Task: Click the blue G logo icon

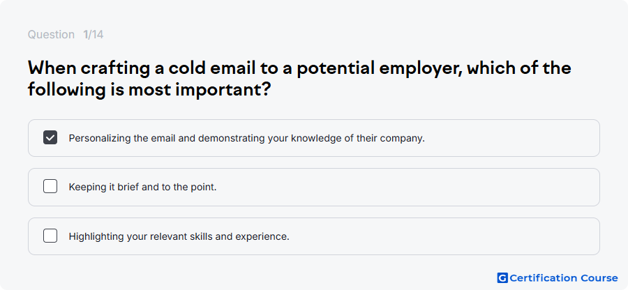Action: (x=502, y=278)
